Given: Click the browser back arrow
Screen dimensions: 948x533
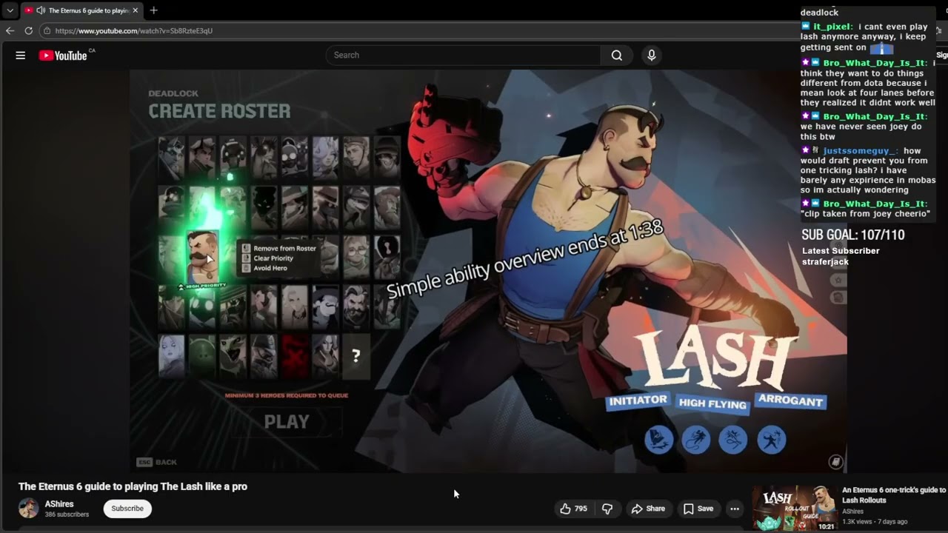Looking at the screenshot, I should point(10,30).
